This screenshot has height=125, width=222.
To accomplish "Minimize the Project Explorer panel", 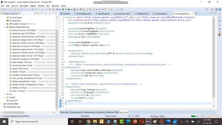I will [x=53, y=13].
